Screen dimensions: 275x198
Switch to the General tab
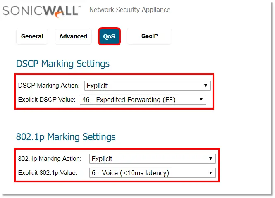pos(32,36)
